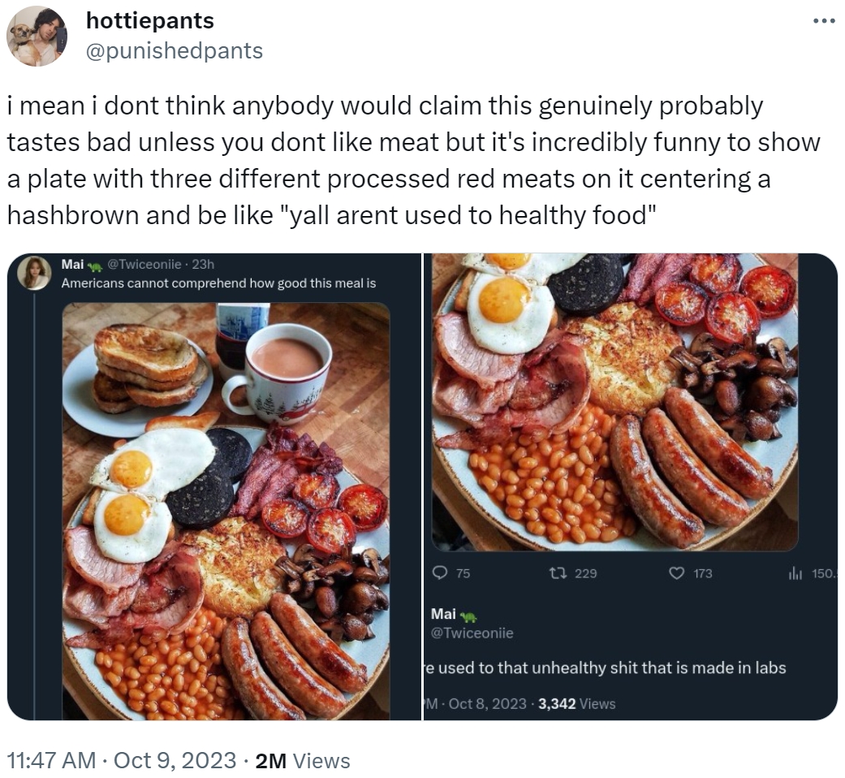Screen dimensions: 845x778
Task: Open the hottiepants display name
Action: 150,20
